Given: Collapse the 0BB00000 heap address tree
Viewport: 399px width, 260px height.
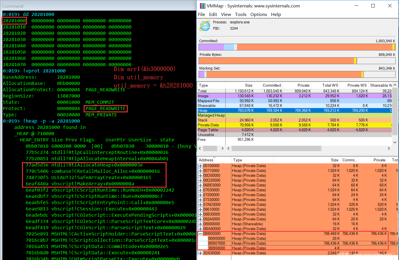Looking at the screenshot, I should 200,234.
